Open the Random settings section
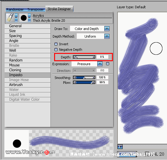The height and width of the screenshot is (160, 167). (x=28, y=60)
